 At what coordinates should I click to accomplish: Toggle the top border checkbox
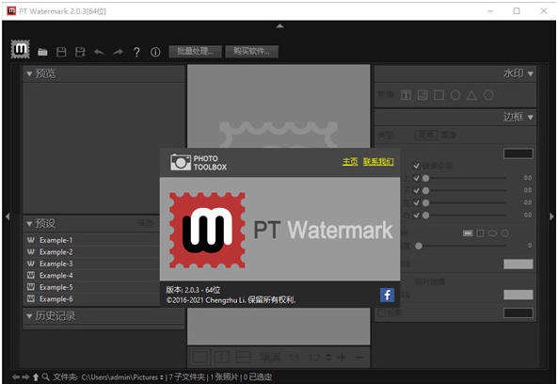(x=416, y=178)
